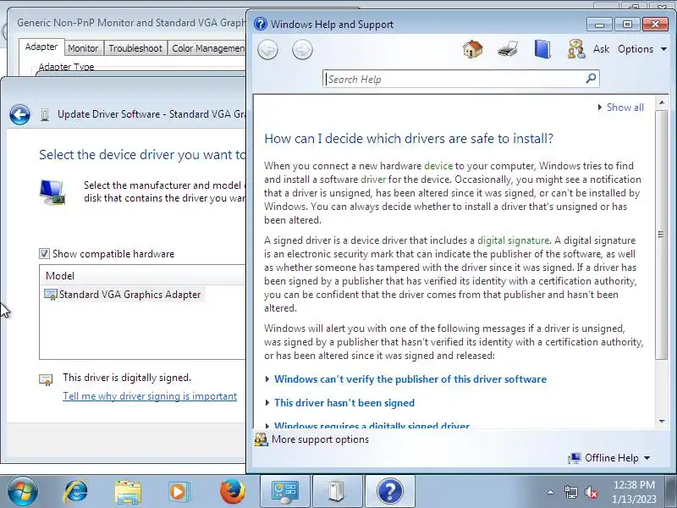Screen dimensions: 677x508
Task: Open the Options dropdown in Help
Action: pos(642,49)
